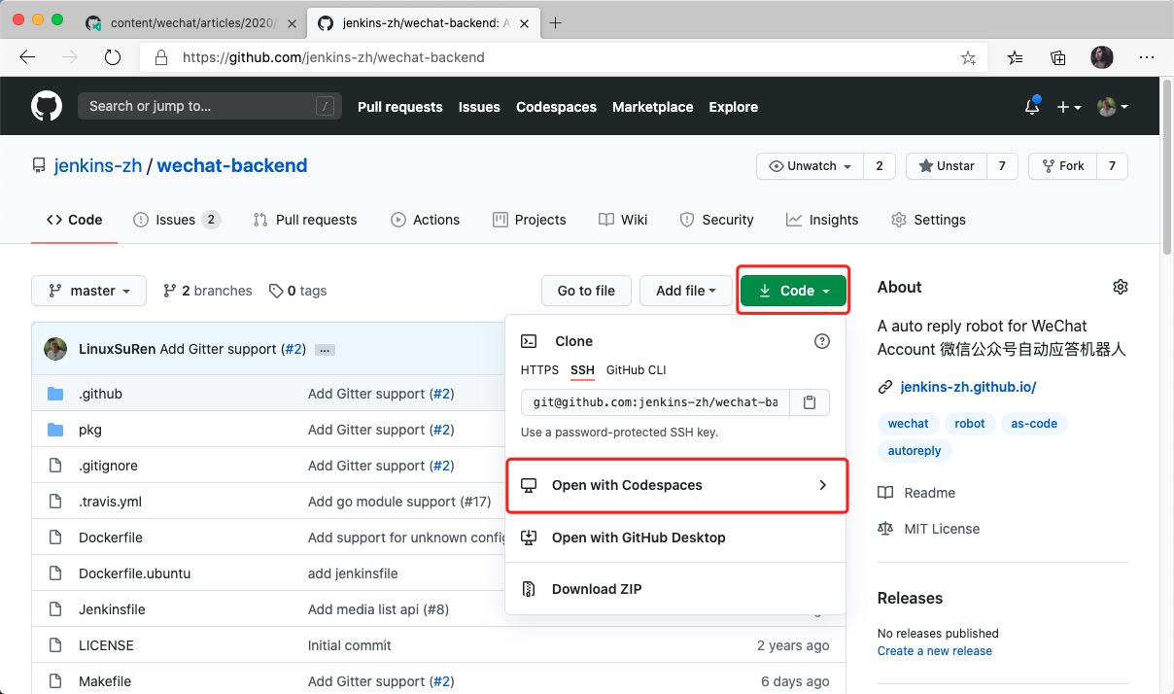Open browser profile avatar
Viewport: 1174px width, 694px height.
click(x=1101, y=57)
